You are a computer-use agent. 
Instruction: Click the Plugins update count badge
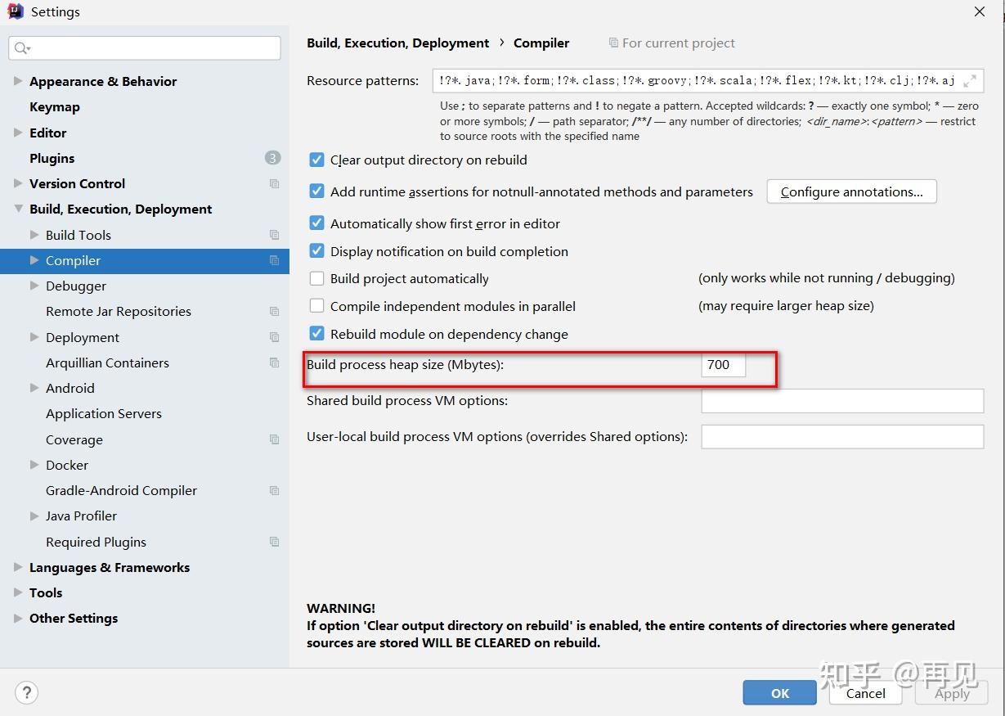click(272, 158)
